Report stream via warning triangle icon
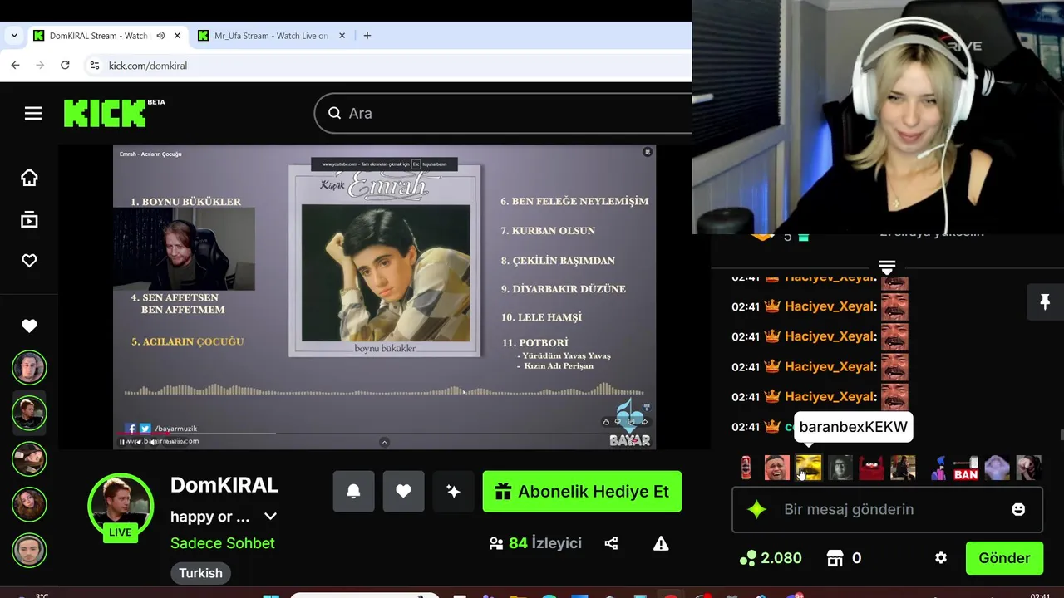 tap(661, 543)
